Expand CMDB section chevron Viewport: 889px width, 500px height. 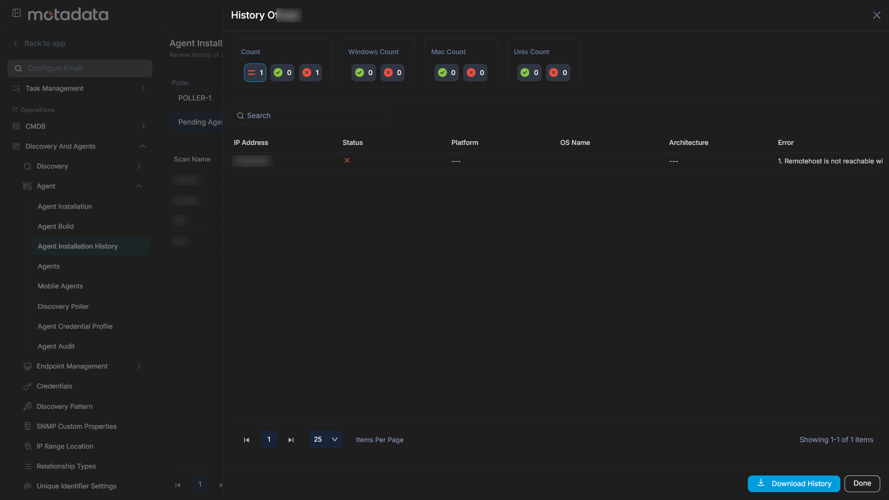click(143, 126)
